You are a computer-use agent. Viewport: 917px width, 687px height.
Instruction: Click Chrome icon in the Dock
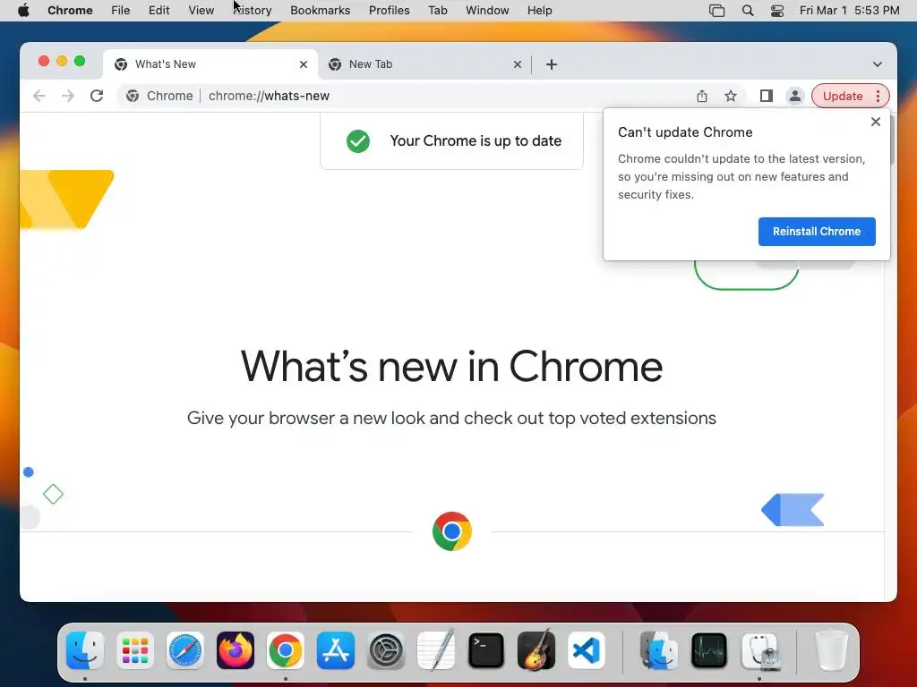[286, 650]
